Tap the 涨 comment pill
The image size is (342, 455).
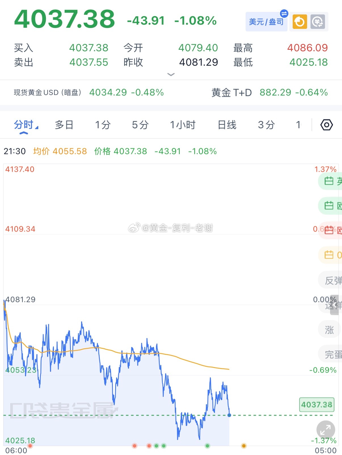point(329,330)
